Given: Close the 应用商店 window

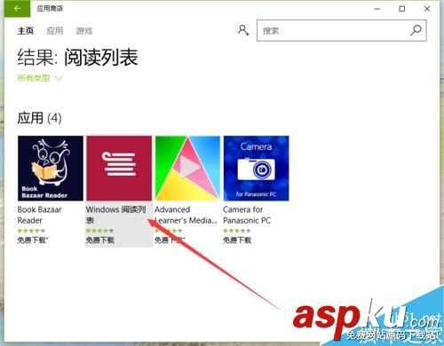Looking at the screenshot, I should point(427,9).
